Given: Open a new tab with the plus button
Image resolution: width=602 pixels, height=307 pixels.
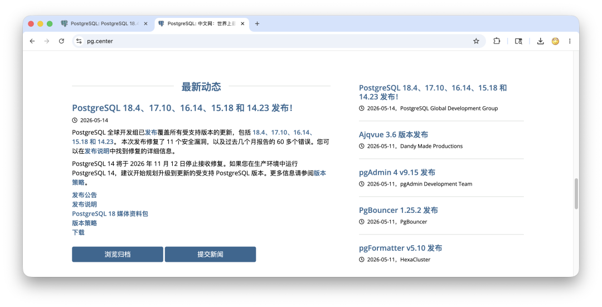Looking at the screenshot, I should coord(257,24).
